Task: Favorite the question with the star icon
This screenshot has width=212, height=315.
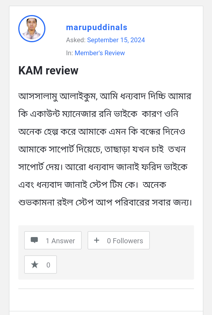Action: point(35,265)
